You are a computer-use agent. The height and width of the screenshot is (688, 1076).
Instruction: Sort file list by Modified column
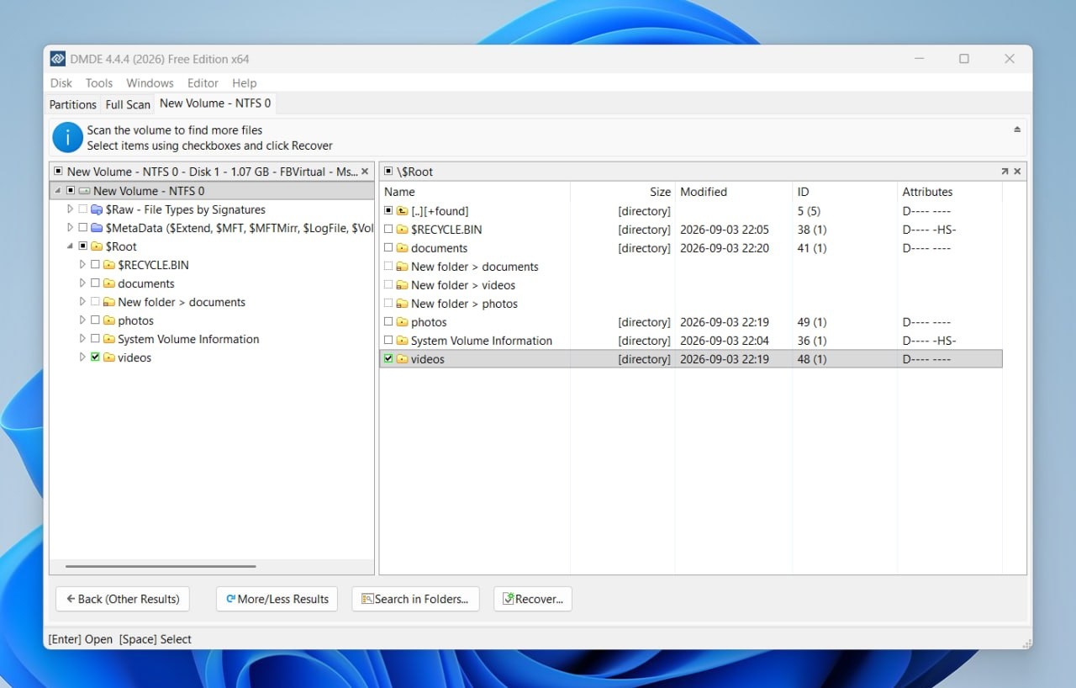(x=734, y=192)
